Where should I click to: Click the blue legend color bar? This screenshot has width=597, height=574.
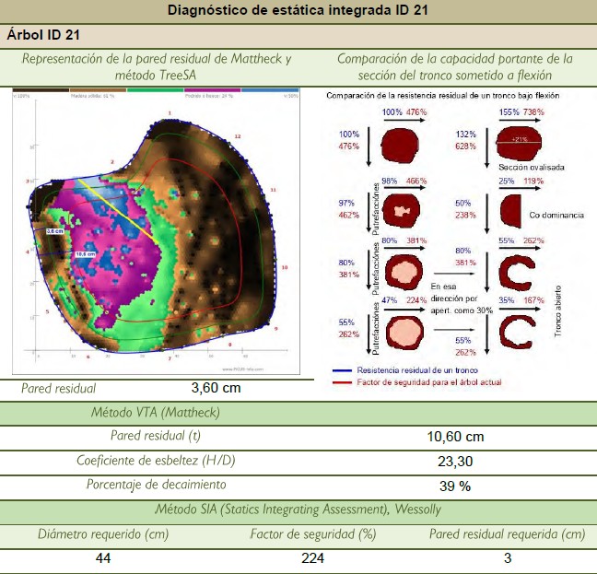click(x=269, y=90)
